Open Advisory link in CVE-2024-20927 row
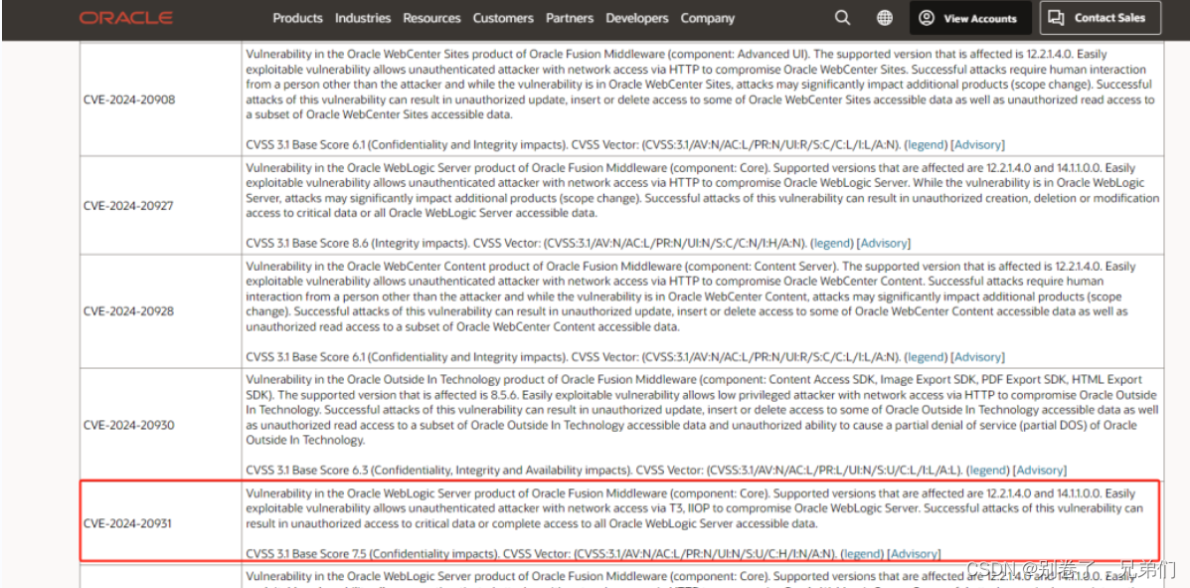Screen dimensions: 1190x588 tap(884, 243)
